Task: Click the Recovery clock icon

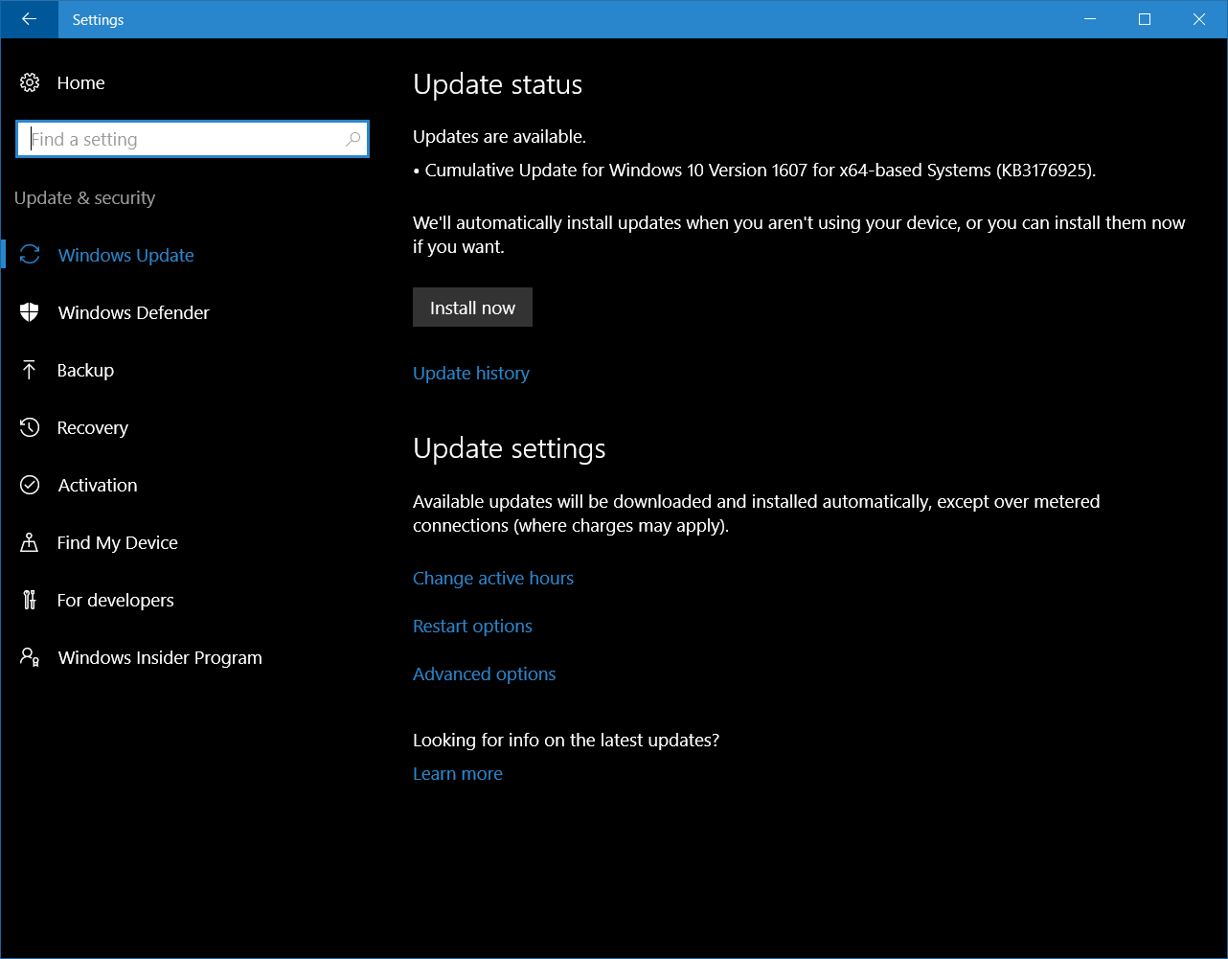Action: click(x=30, y=427)
